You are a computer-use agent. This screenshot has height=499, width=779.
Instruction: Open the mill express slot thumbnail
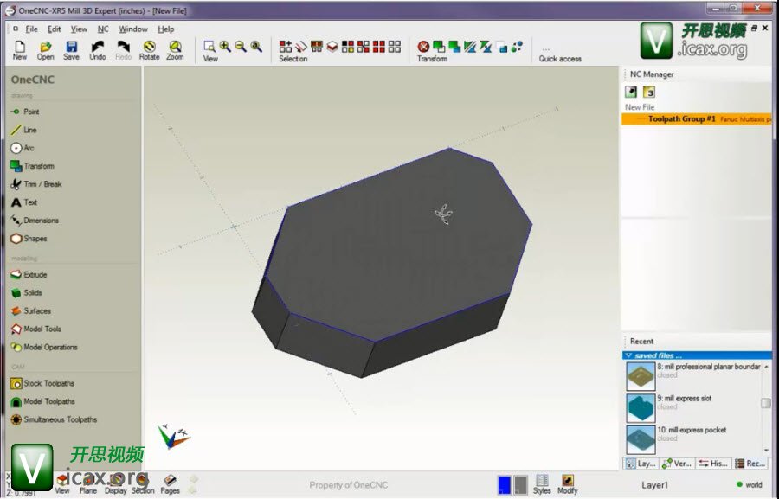(641, 406)
